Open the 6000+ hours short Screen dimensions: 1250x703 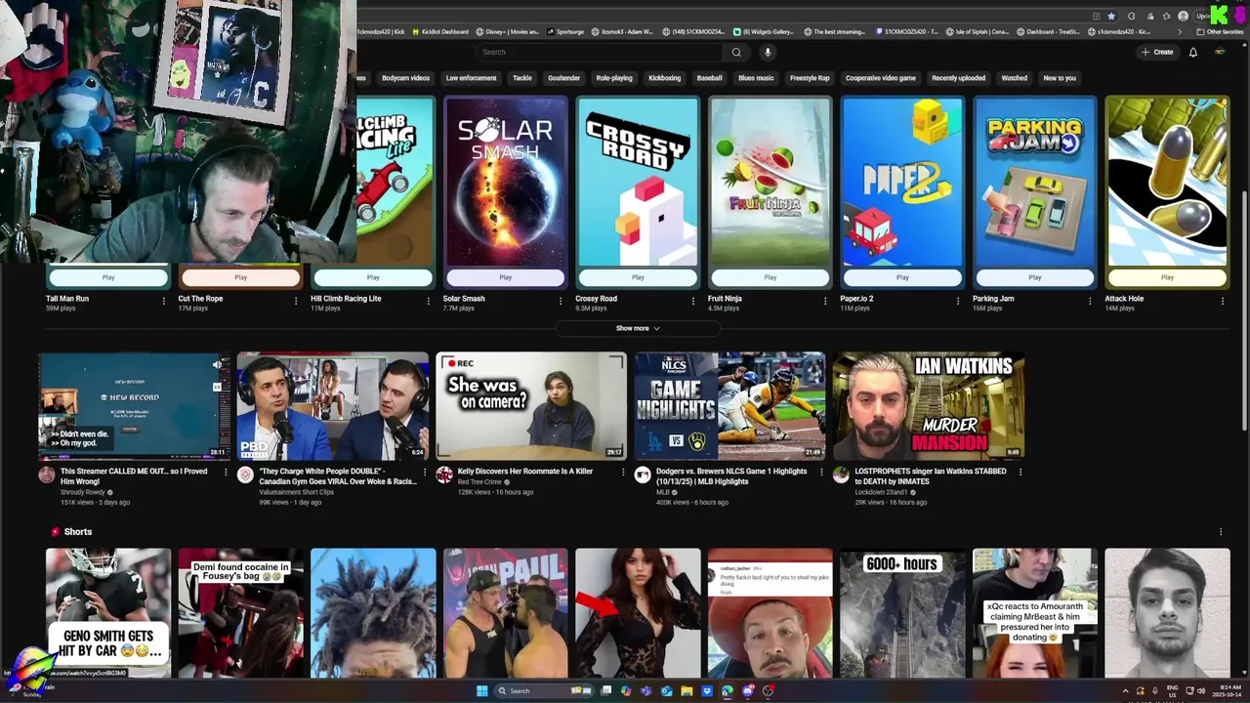[902, 612]
